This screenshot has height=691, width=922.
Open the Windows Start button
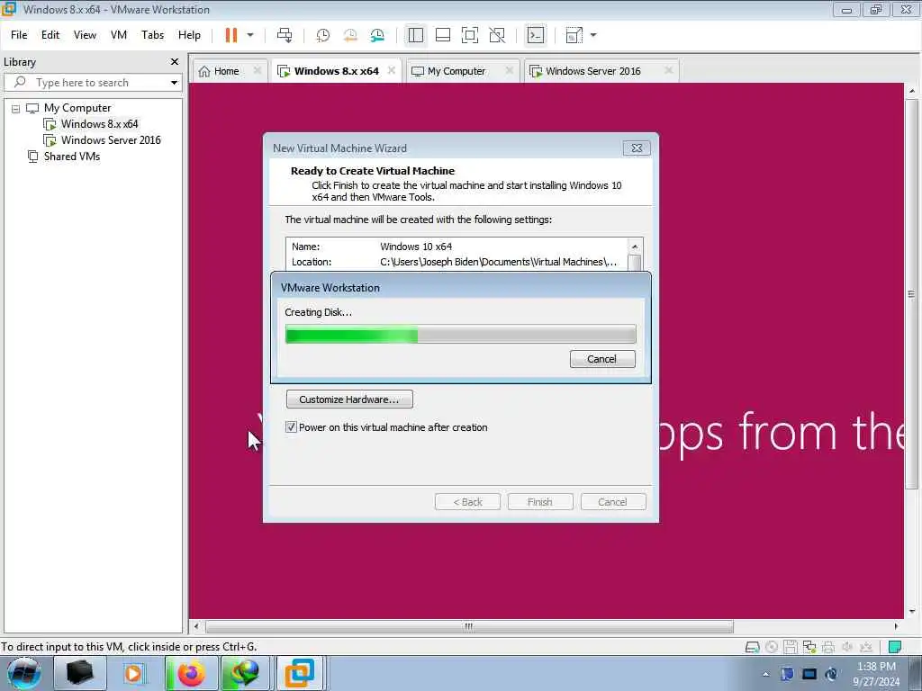pyautogui.click(x=24, y=673)
